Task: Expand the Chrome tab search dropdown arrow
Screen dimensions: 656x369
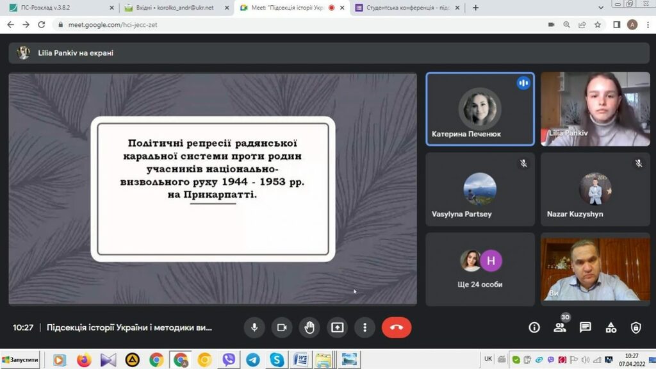Action: tap(600, 8)
